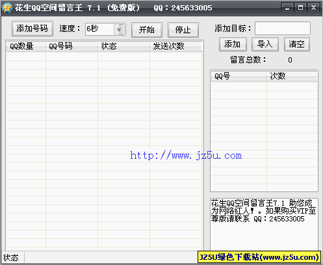
Task: Click the 添加号码 button
Action: 32,29
